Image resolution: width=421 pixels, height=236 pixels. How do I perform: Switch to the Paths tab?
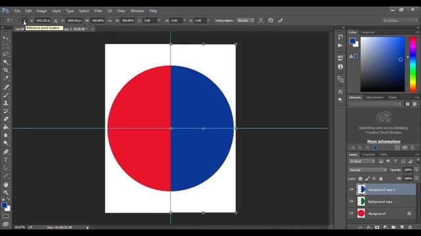pos(384,155)
